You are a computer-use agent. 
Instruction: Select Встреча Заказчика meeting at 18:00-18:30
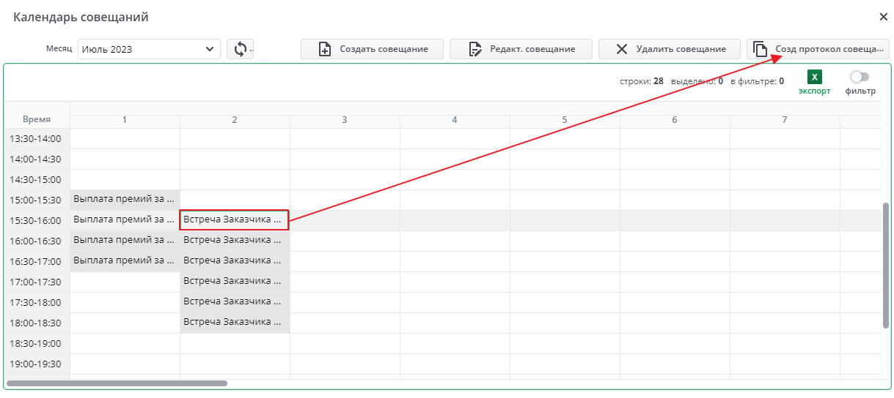pyautogui.click(x=235, y=321)
